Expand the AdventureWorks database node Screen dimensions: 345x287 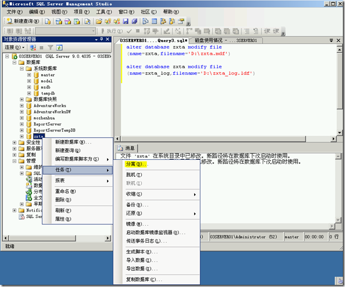(22, 106)
